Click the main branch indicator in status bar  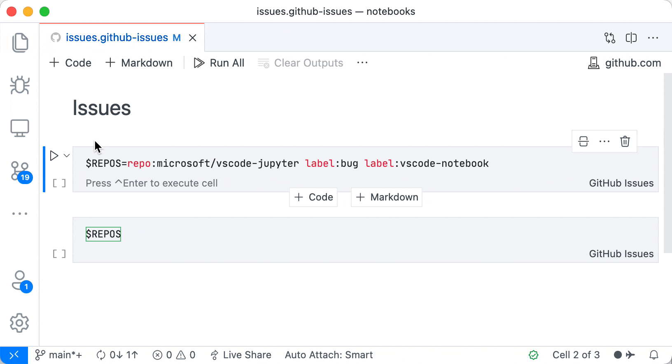click(58, 355)
